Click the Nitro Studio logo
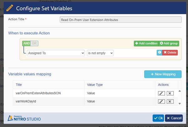Viewport: 188px width, 127px height. pyautogui.click(x=25, y=118)
